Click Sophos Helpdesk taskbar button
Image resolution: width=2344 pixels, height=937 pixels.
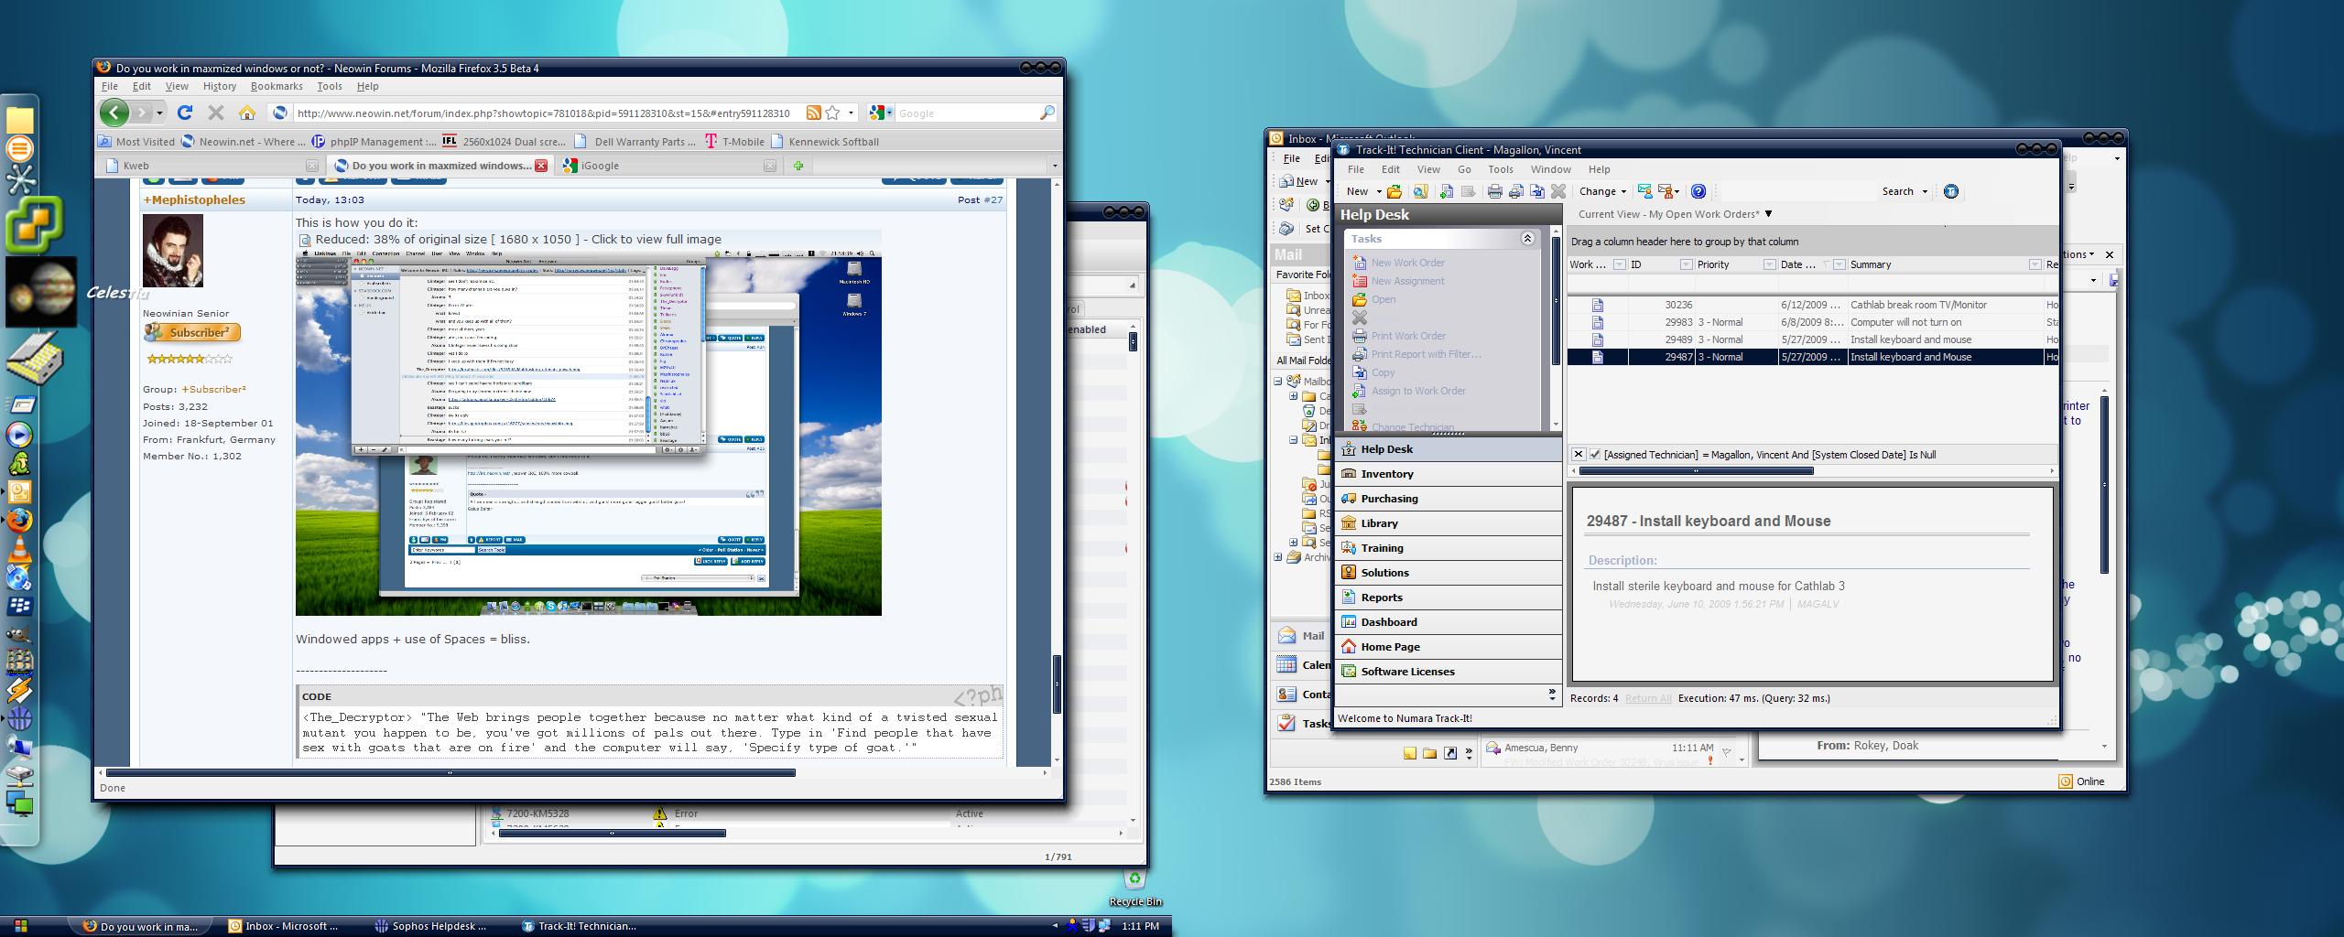click(x=430, y=926)
